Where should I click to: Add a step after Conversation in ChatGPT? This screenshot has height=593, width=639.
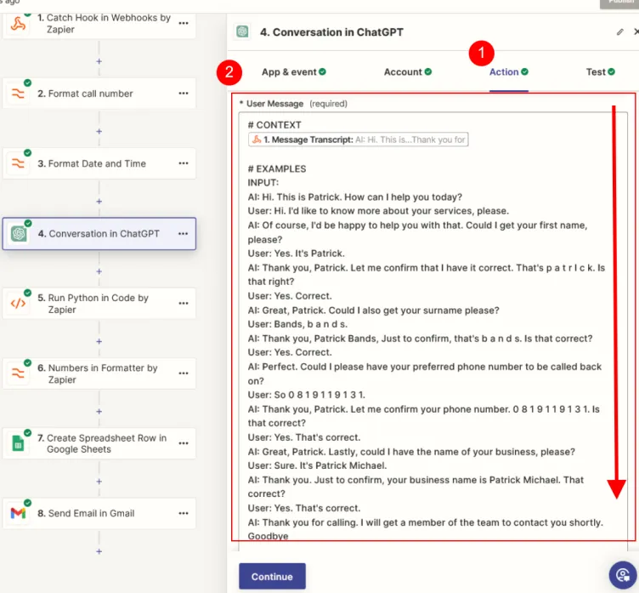99,271
